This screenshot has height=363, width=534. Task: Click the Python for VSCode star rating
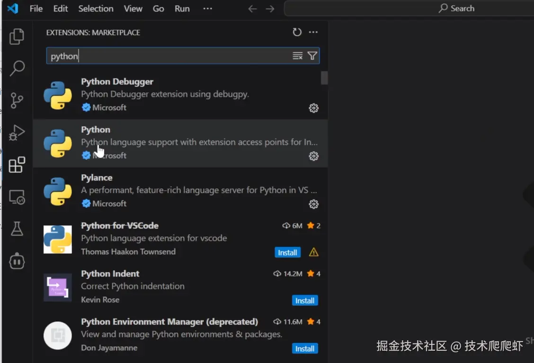click(314, 226)
